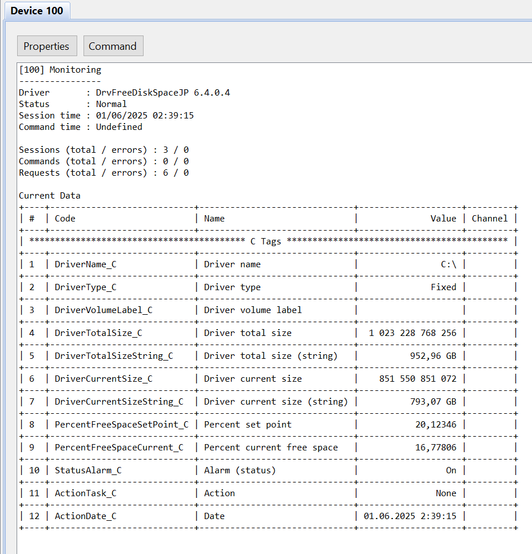Click the 'Channel' column header

[x=490, y=219]
